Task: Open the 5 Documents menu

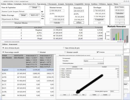Action: click(x=52, y=4)
